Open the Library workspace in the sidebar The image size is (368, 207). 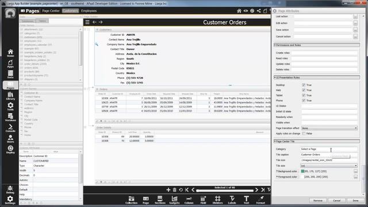click(x=10, y=96)
